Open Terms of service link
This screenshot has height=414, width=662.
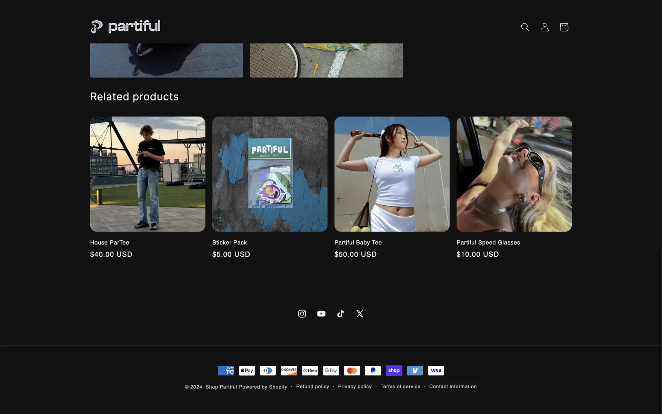click(x=400, y=386)
